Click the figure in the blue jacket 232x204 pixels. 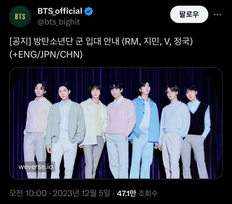pos(144,129)
